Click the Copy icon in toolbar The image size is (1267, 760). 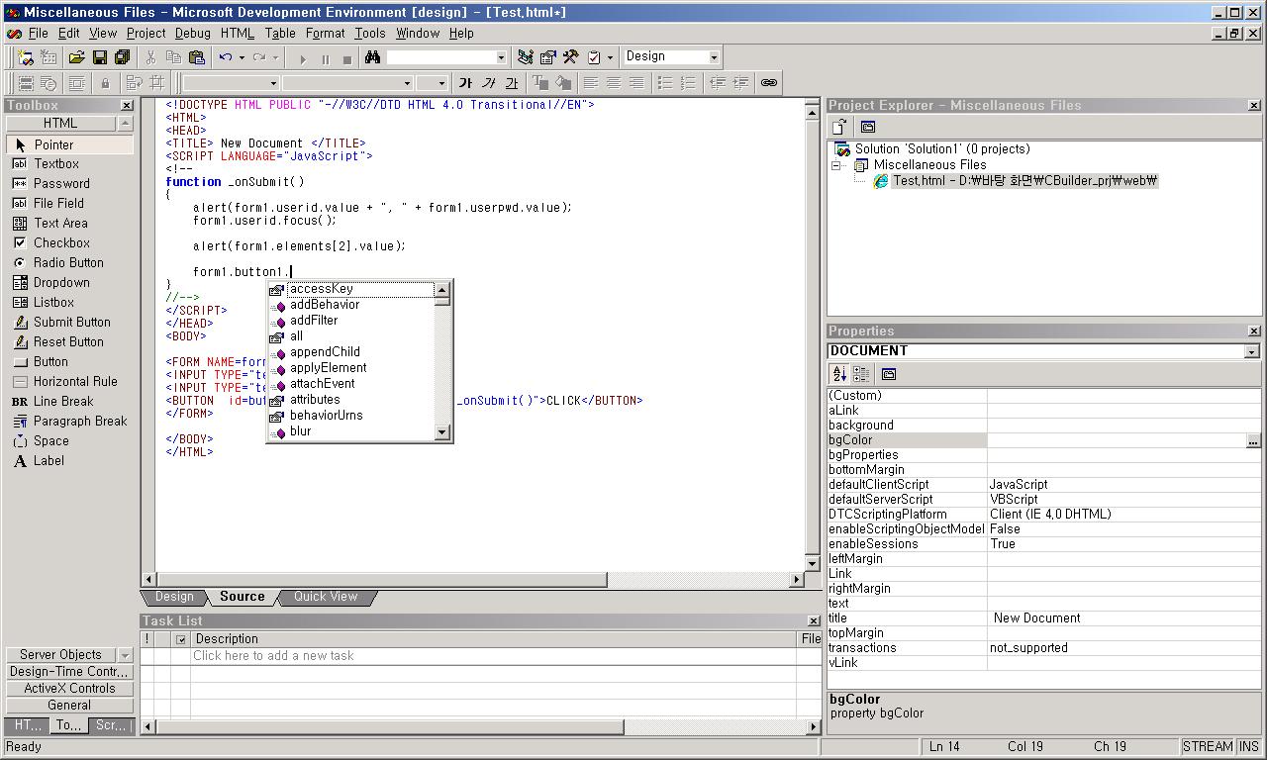[173, 57]
